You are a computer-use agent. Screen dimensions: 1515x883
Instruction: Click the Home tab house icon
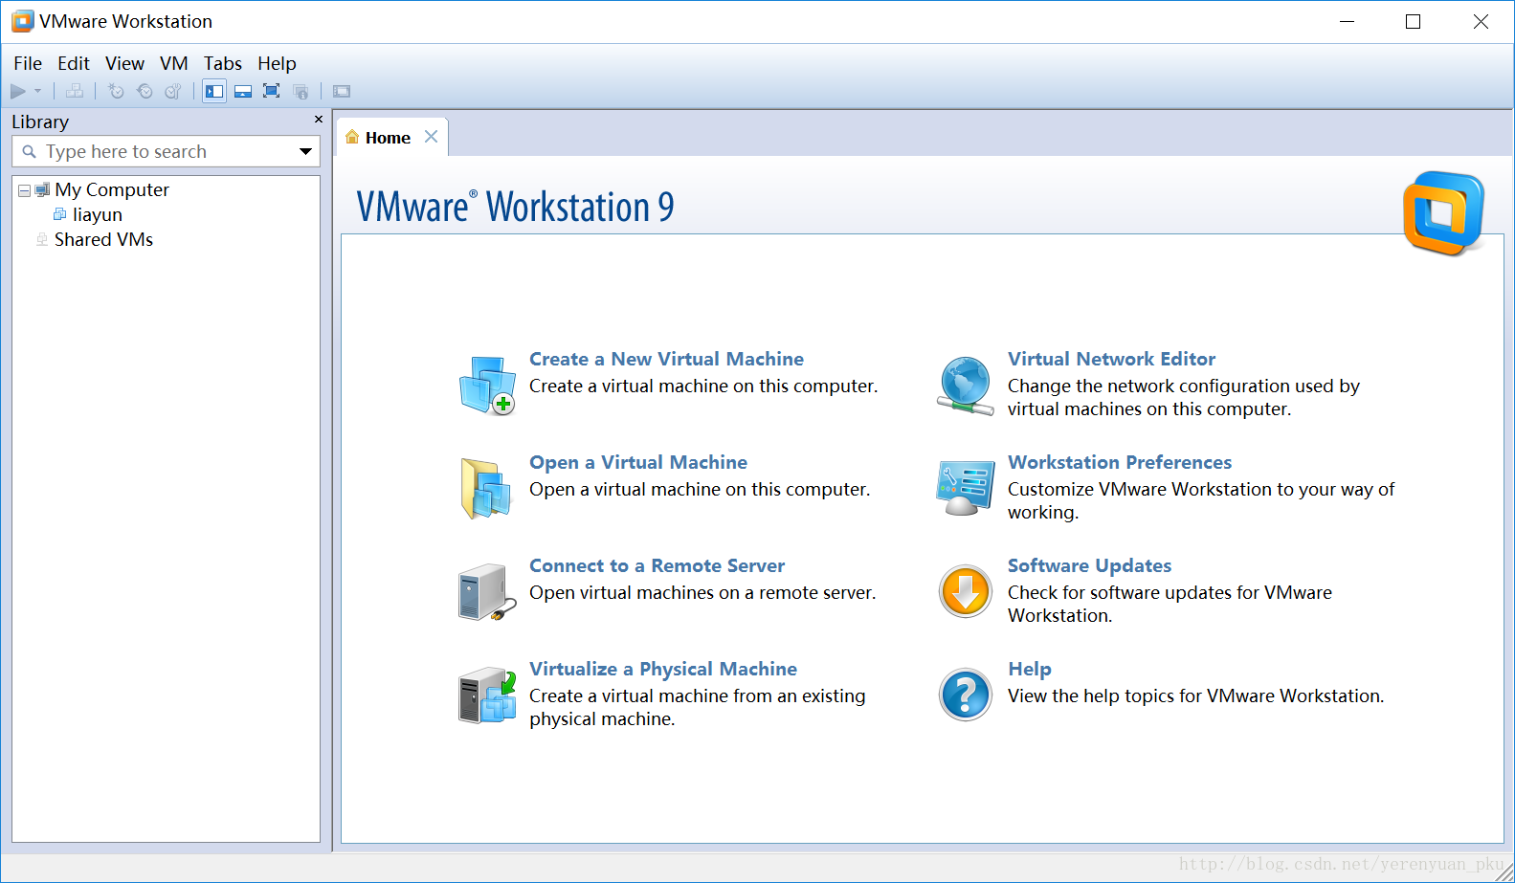[352, 137]
